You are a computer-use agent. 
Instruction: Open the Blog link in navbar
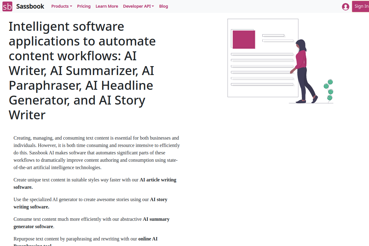(164, 6)
